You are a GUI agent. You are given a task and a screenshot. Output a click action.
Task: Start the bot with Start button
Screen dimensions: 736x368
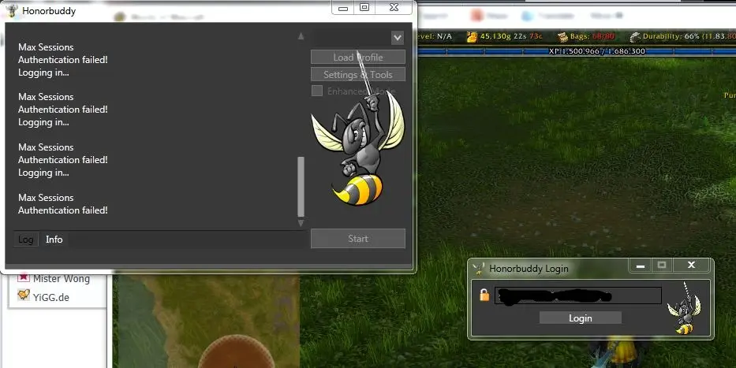[357, 239]
